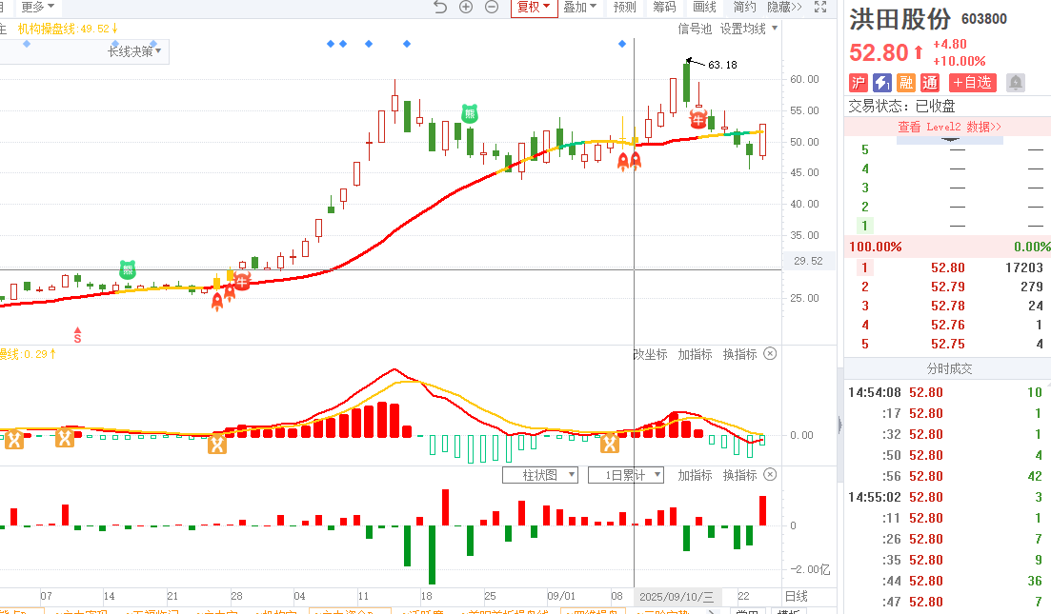Add stock with the +自选 button
The width and height of the screenshot is (1051, 614).
[x=972, y=83]
